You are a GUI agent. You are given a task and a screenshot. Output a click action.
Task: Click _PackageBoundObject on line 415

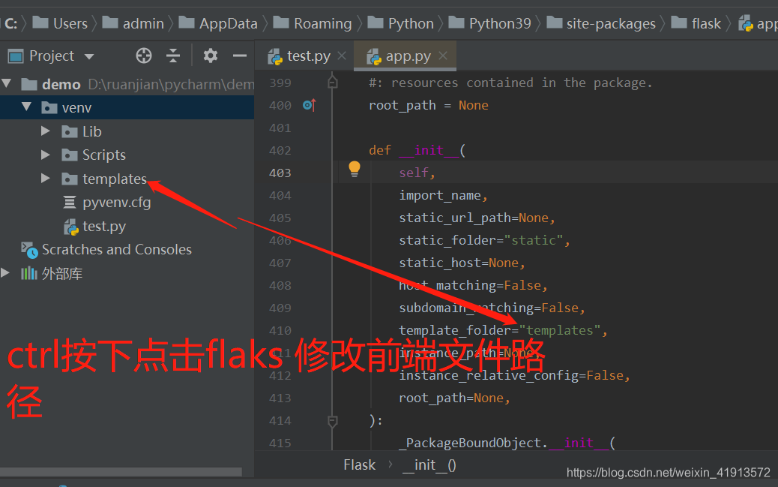pyautogui.click(x=474, y=443)
